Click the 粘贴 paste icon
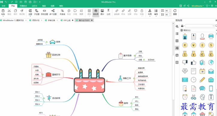Image resolution: width=217 pixels, height=116 pixels. point(3,11)
